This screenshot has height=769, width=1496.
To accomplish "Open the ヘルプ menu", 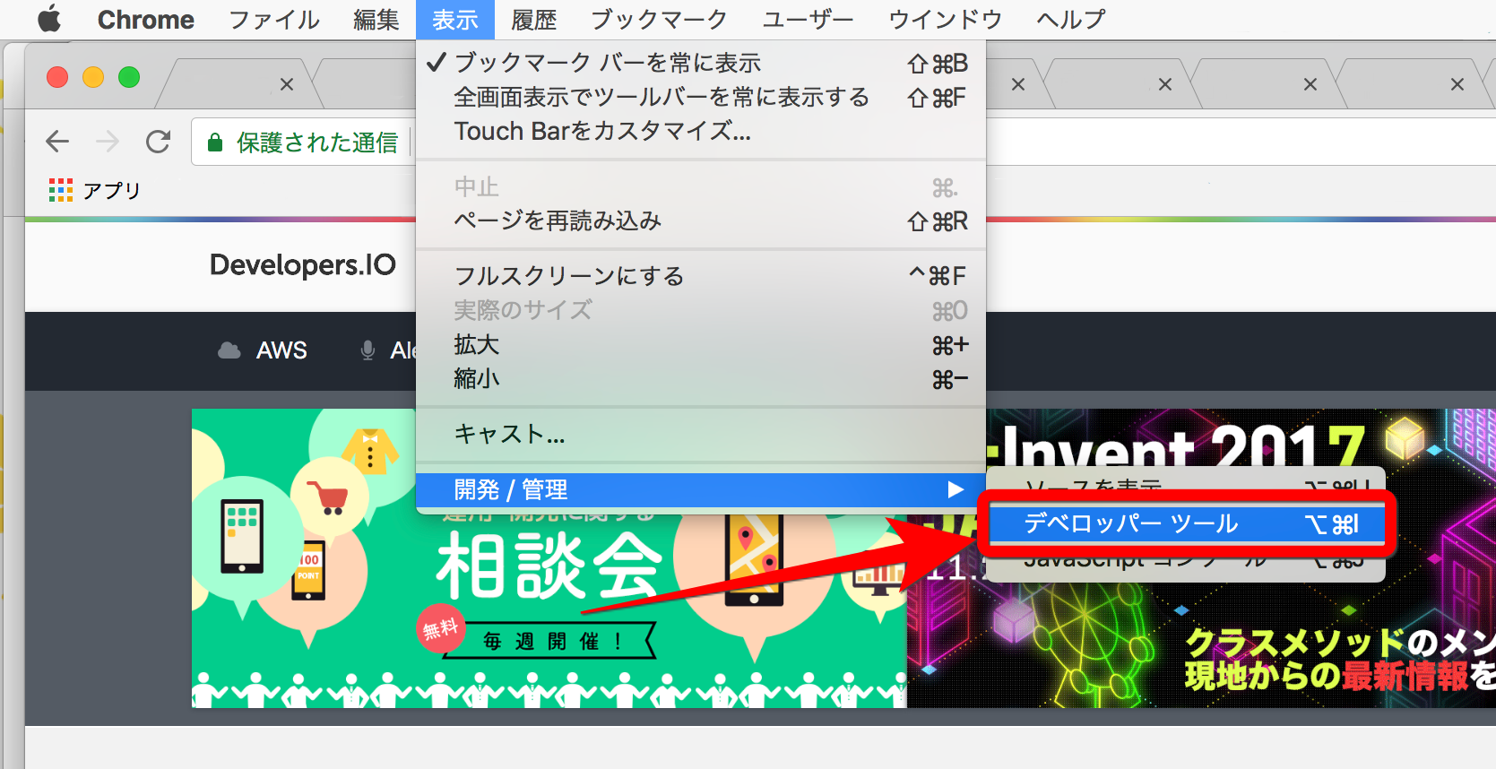I will 1070,20.
